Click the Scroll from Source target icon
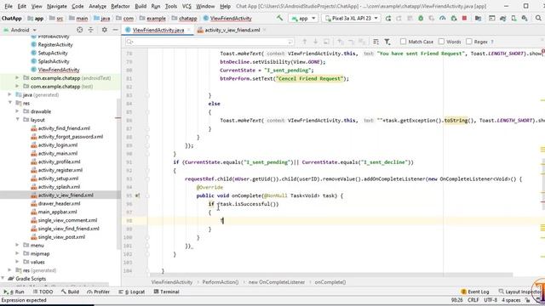 click(79, 30)
